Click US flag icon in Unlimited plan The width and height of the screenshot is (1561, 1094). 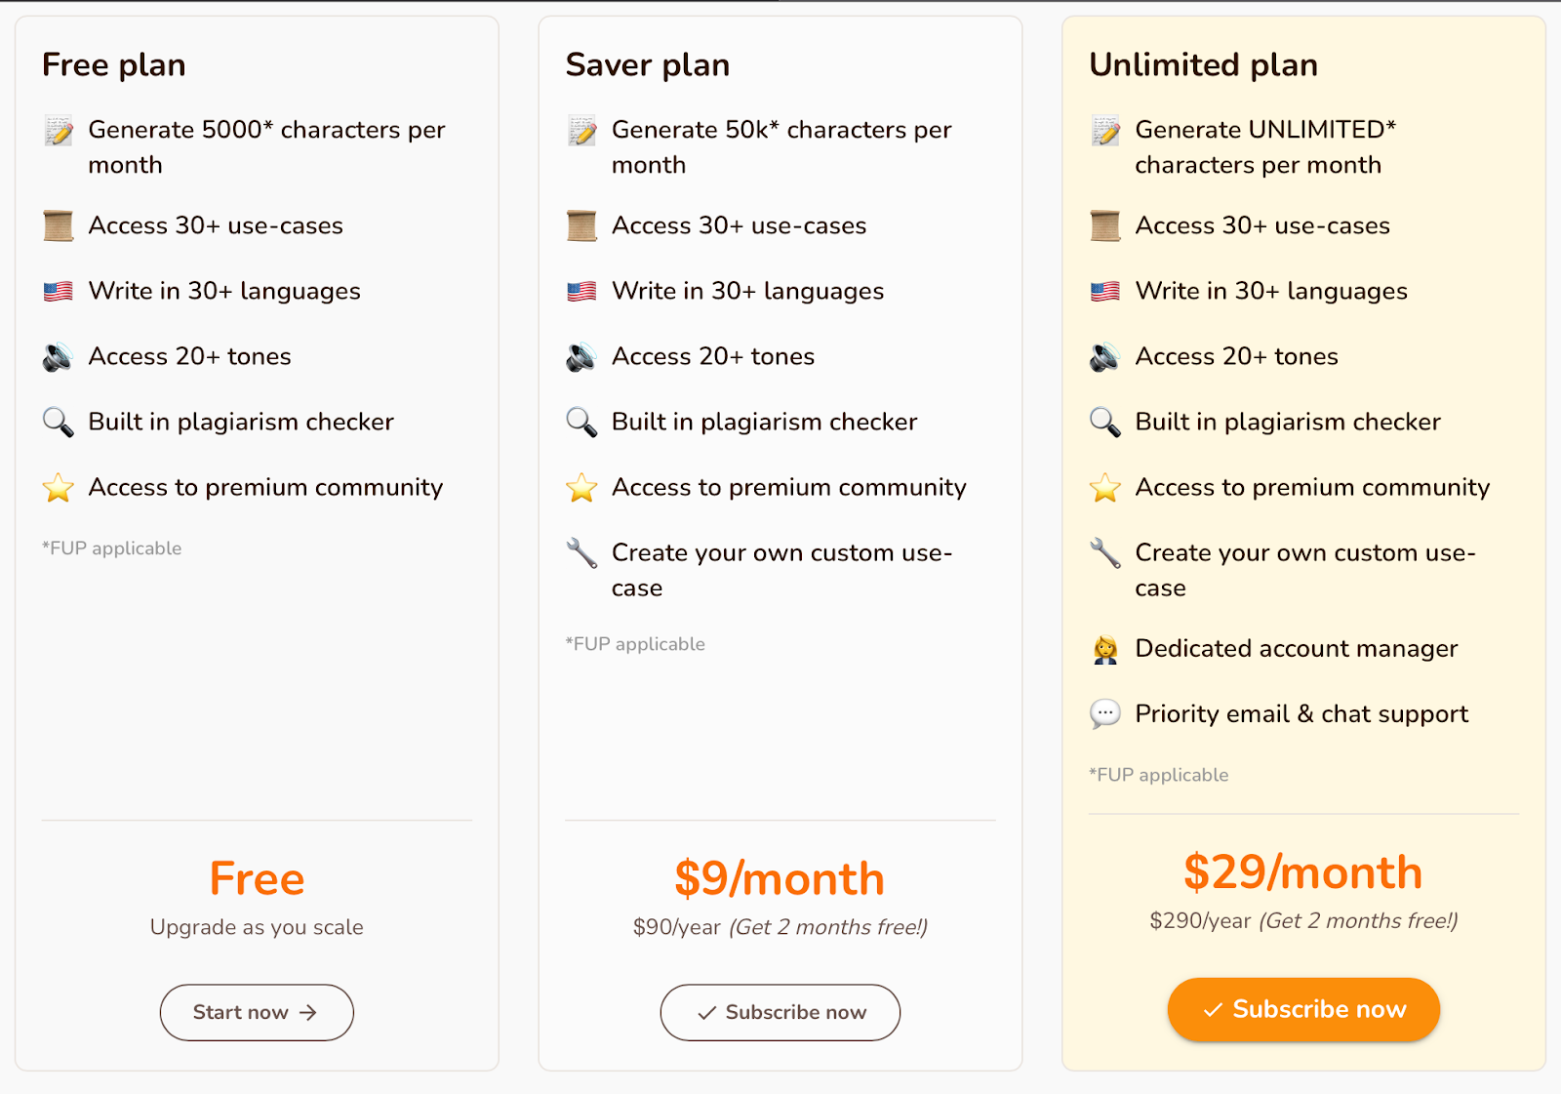[1105, 291]
